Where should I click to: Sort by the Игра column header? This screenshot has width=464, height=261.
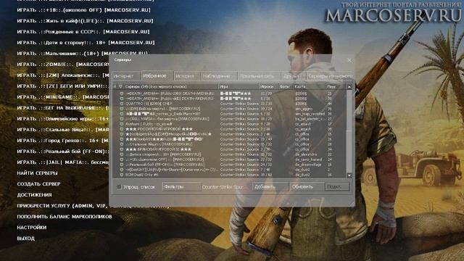click(x=239, y=87)
